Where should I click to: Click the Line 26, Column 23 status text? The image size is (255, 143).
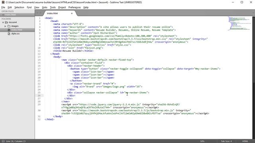pos(16,141)
